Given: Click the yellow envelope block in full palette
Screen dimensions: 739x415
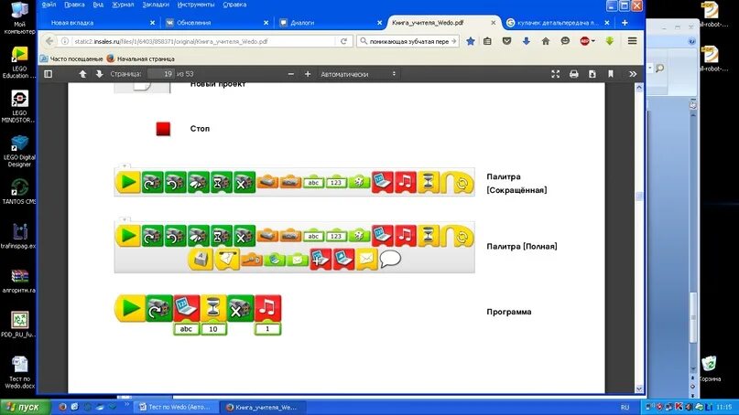Looking at the screenshot, I should click(x=366, y=259).
